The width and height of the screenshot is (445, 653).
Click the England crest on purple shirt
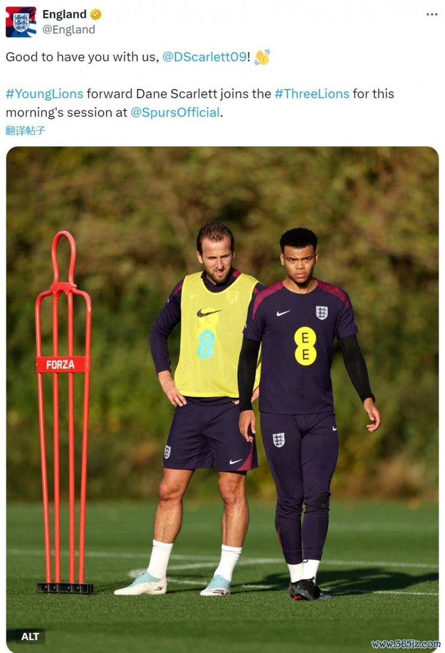click(x=322, y=312)
